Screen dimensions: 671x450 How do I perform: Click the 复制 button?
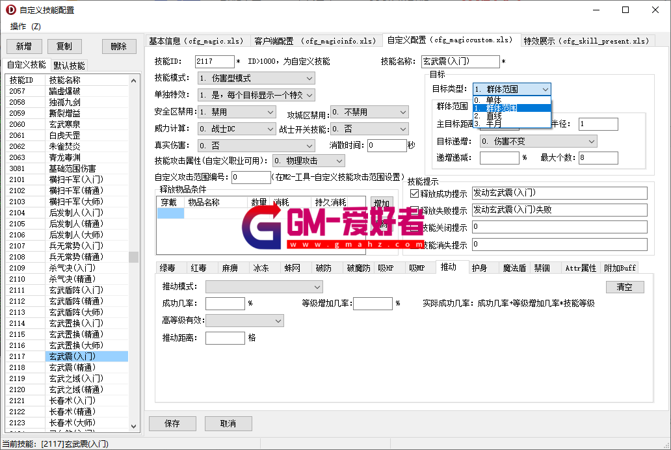[64, 46]
